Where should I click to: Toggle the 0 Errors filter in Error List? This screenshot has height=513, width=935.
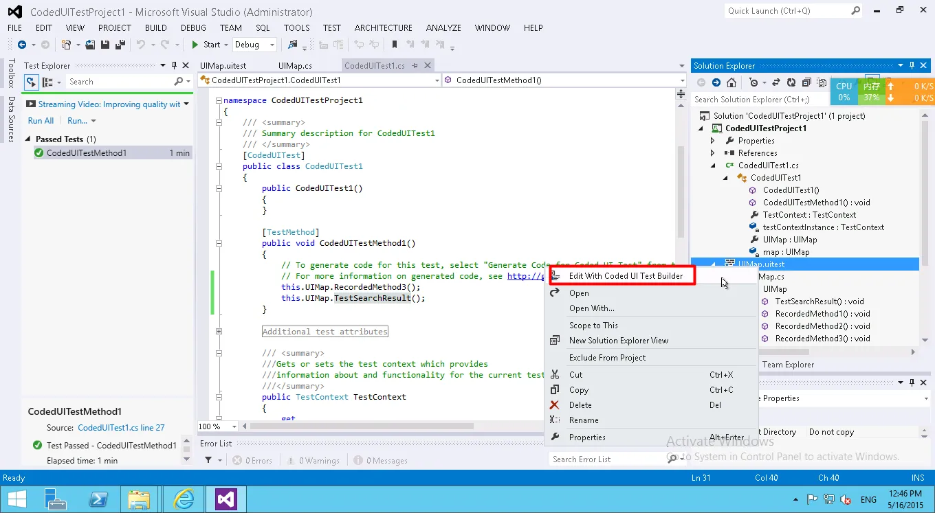252,461
